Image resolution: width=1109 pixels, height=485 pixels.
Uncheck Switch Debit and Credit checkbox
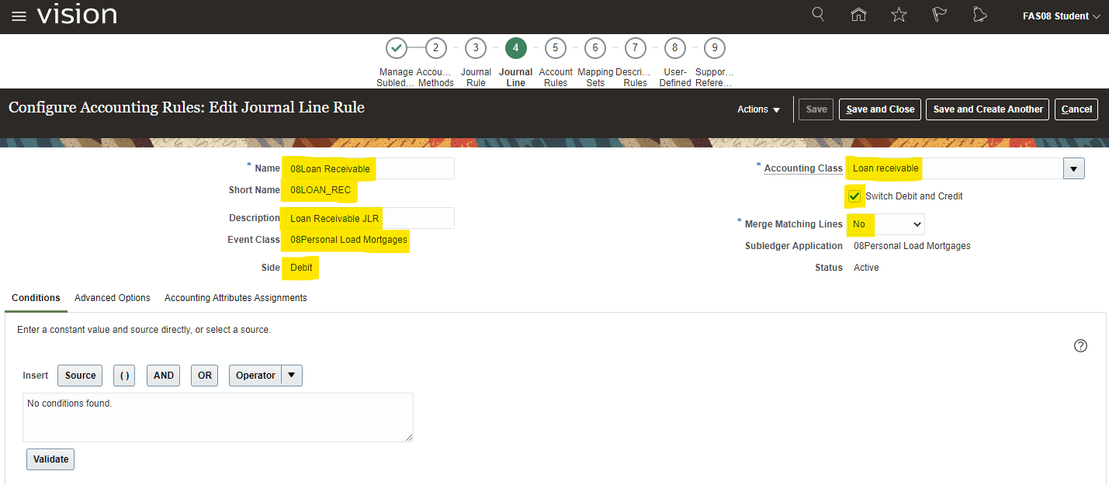[854, 196]
